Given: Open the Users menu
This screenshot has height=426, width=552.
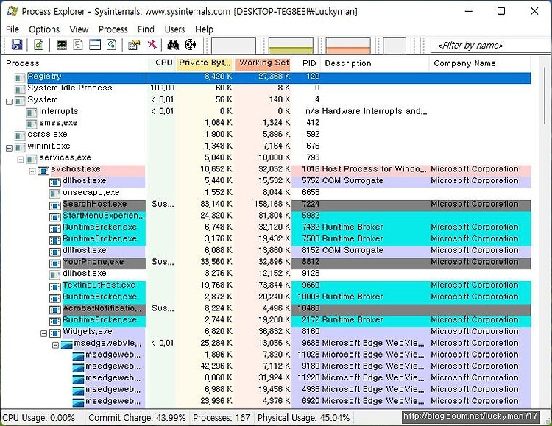Looking at the screenshot, I should (174, 29).
